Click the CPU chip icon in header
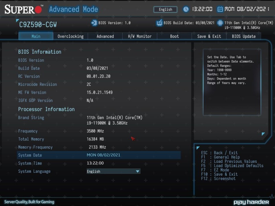The height and width of the screenshot is (206, 275). click(x=220, y=23)
